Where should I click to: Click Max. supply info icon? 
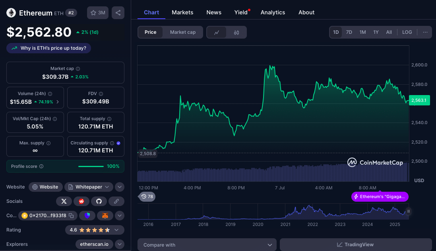coord(48,143)
